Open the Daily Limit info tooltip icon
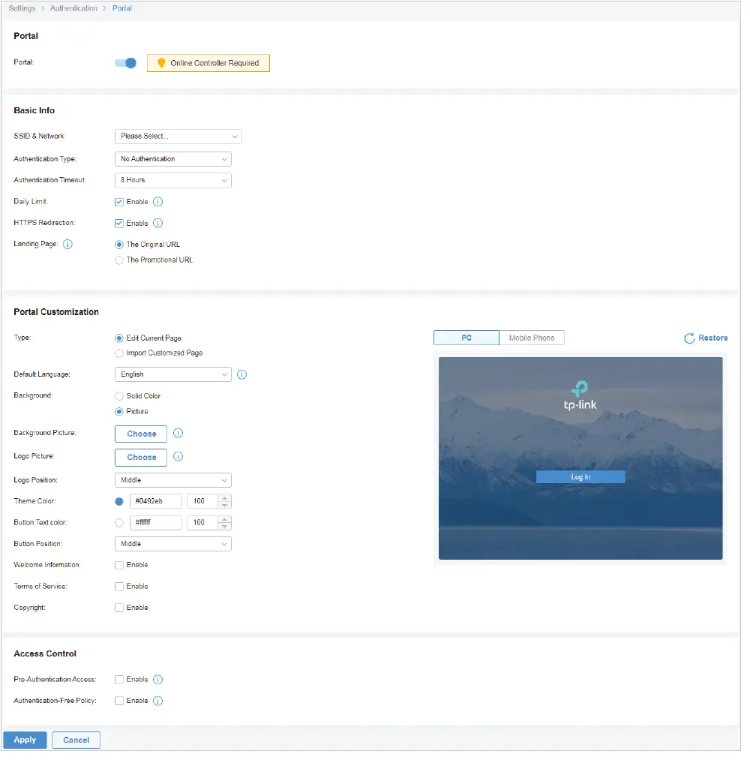This screenshot has width=750, height=760. click(156, 201)
